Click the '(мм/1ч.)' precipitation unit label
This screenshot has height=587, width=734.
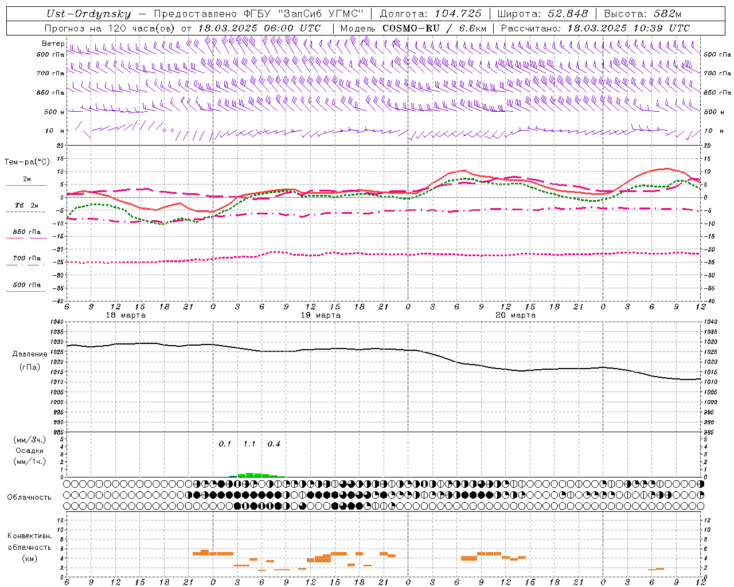click(x=30, y=461)
